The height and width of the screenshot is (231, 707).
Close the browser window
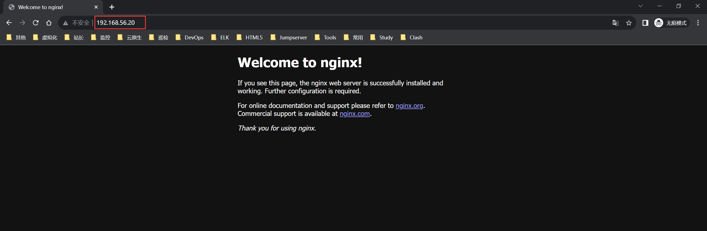[698, 6]
